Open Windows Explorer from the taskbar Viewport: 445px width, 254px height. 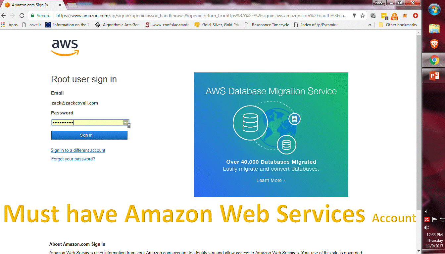pyautogui.click(x=434, y=28)
